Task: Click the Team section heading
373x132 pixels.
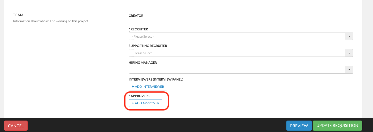Action: pyautogui.click(x=19, y=15)
